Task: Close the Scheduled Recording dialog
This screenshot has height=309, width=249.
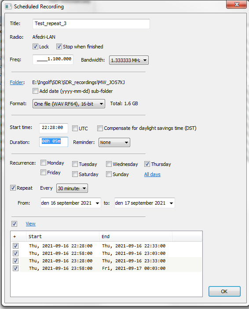Action: [x=236, y=4]
